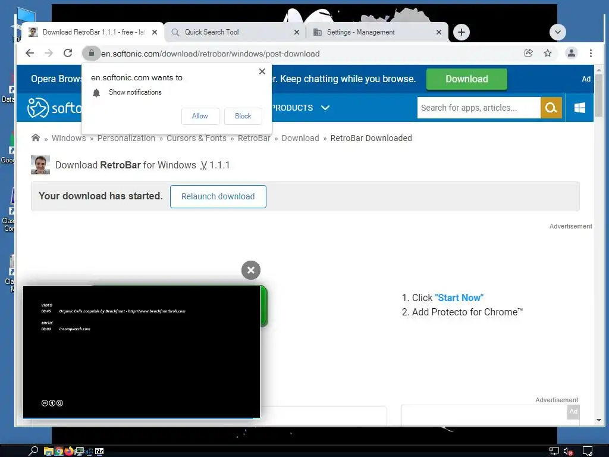609x457 pixels.
Task: Click the small Ad badge near bottom right
Action: click(x=573, y=412)
